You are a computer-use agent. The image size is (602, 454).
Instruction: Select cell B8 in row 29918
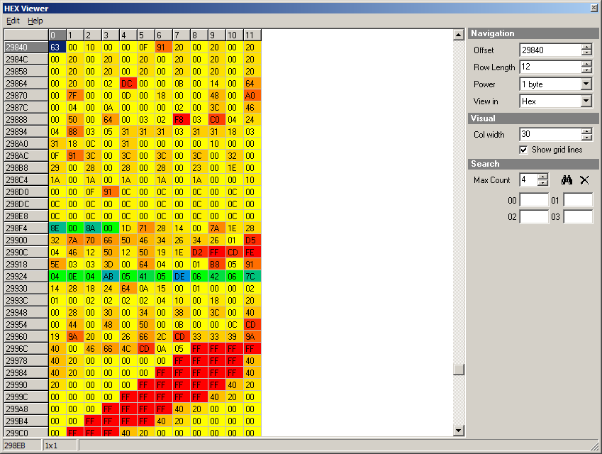pyautogui.click(x=217, y=265)
